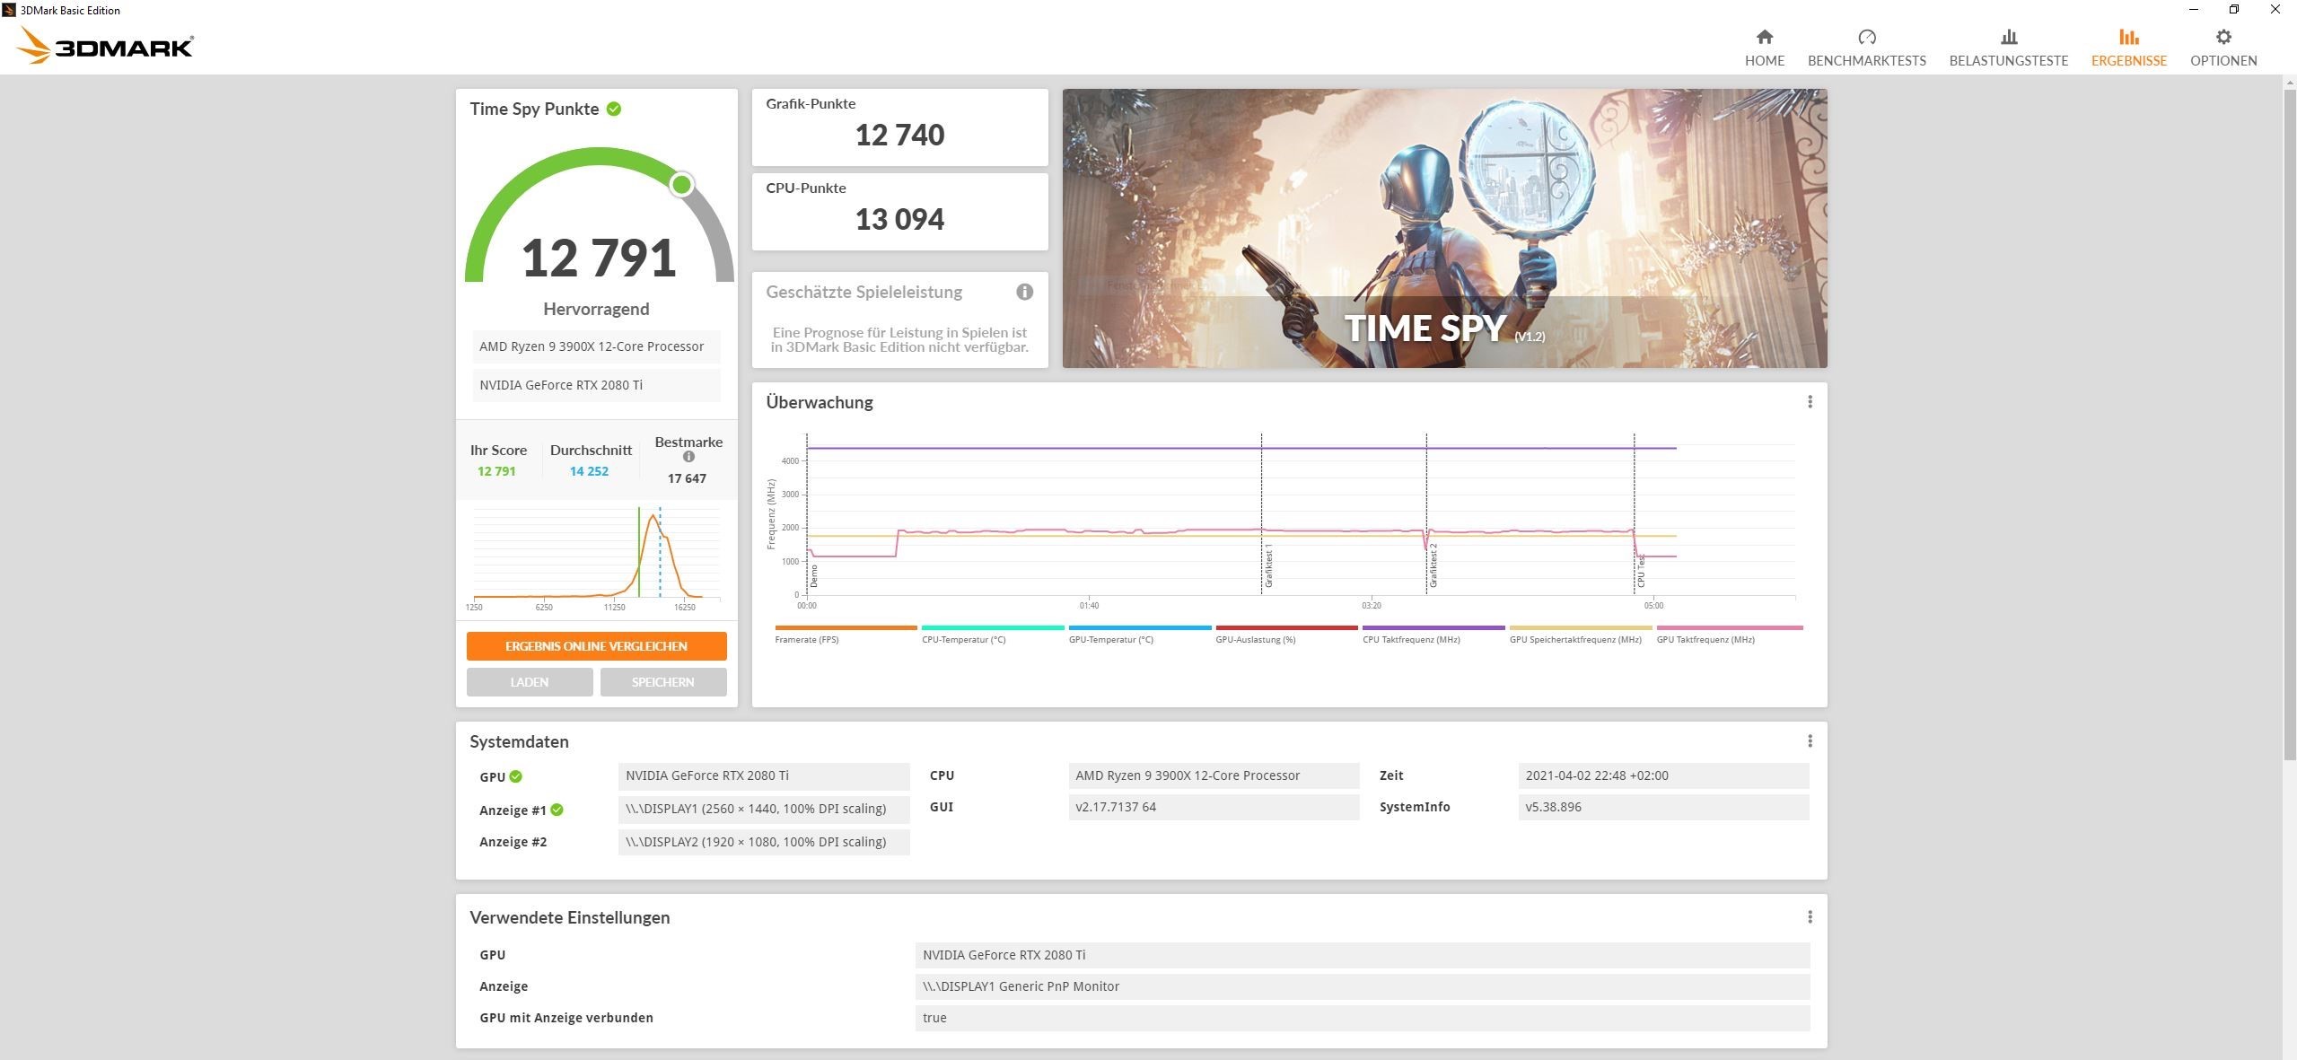The image size is (2297, 1060).
Task: Click Ergebnis Online Vergleichen button
Action: 596,646
